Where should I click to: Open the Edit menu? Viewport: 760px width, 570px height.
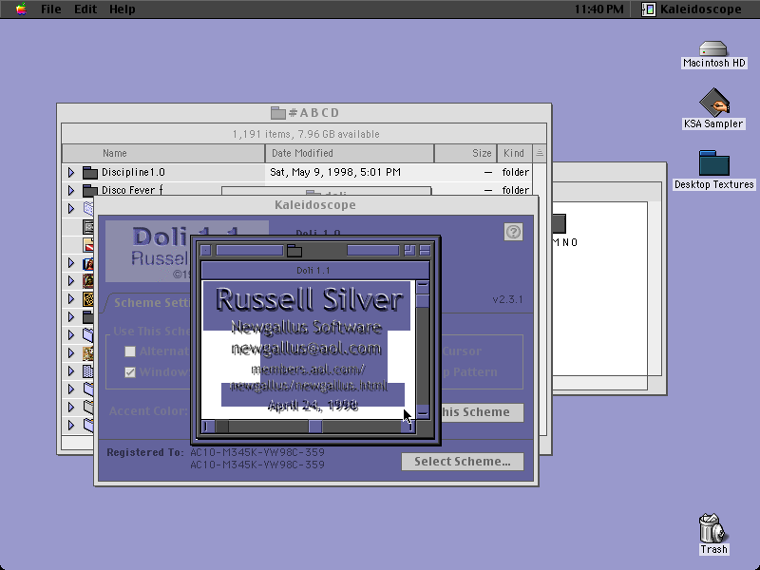tap(85, 9)
